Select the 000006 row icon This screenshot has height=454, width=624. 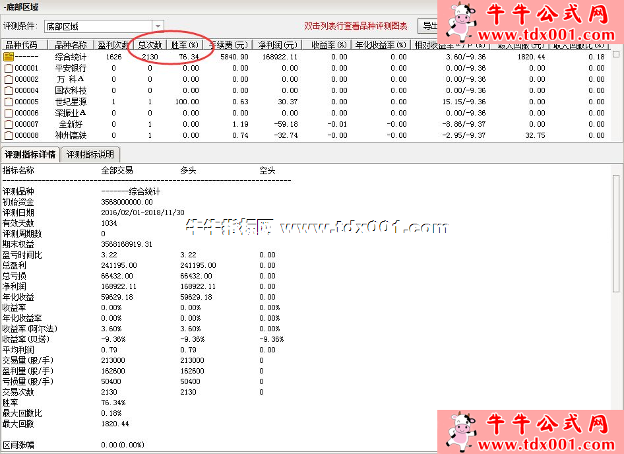tap(9, 113)
